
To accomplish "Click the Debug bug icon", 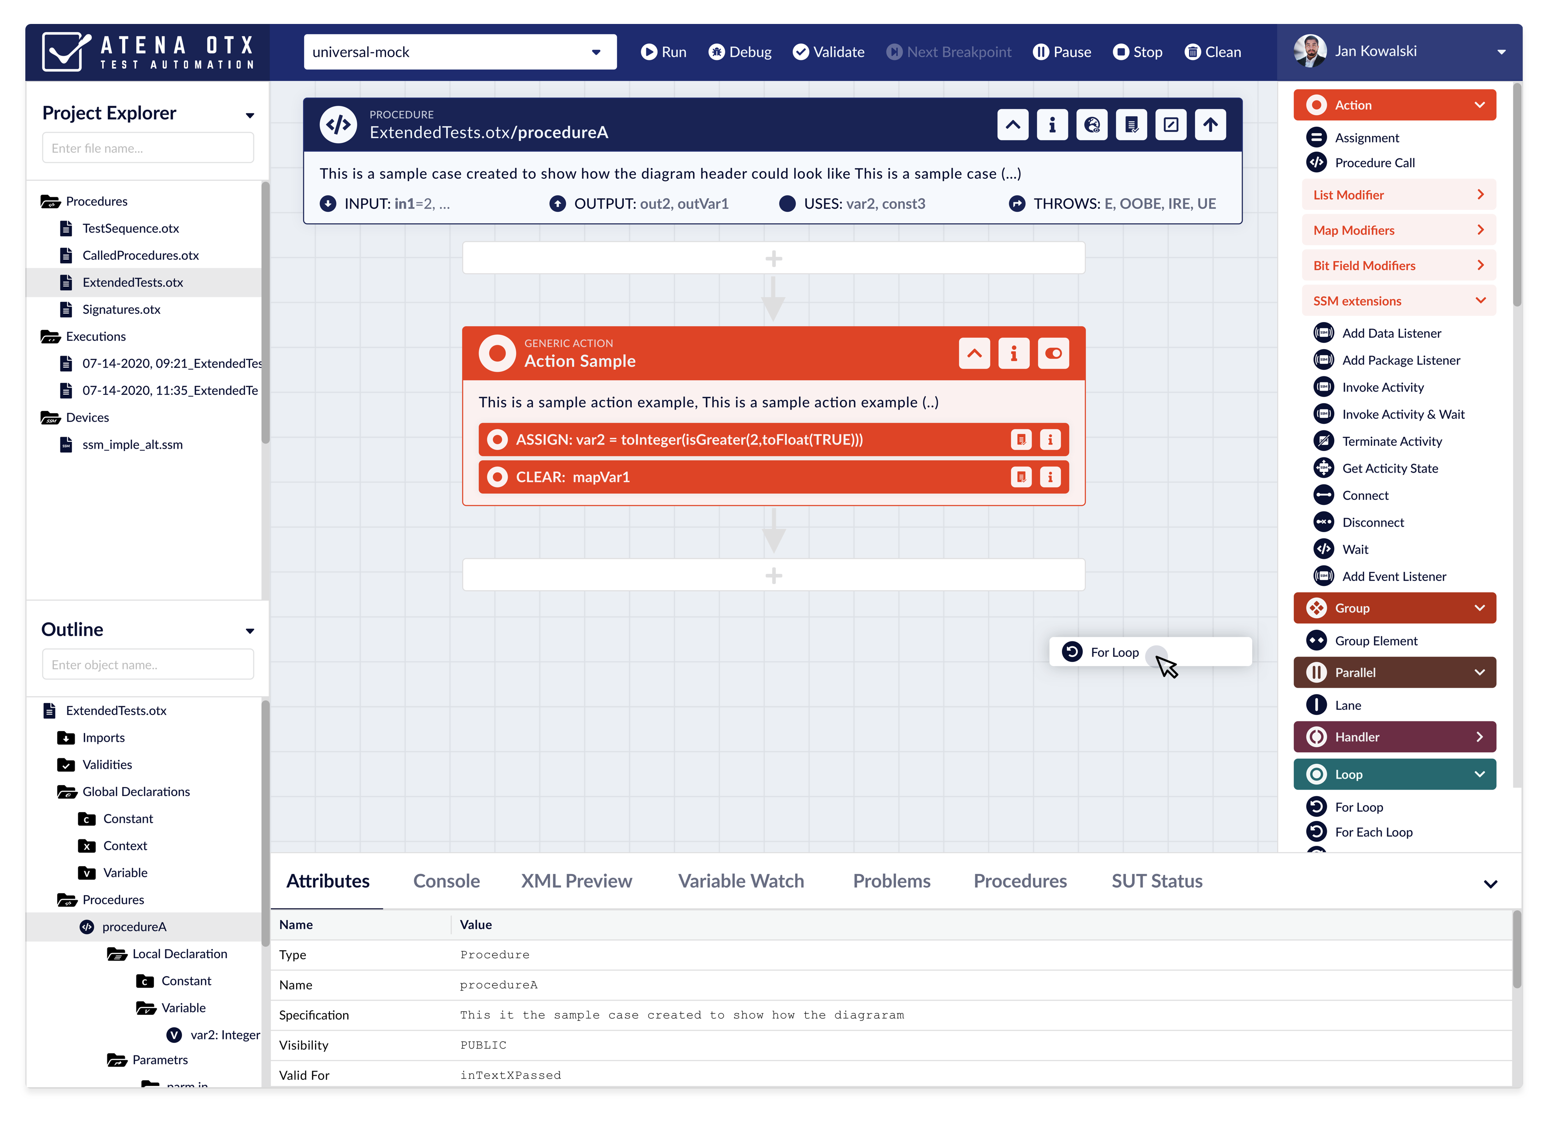I will point(716,52).
